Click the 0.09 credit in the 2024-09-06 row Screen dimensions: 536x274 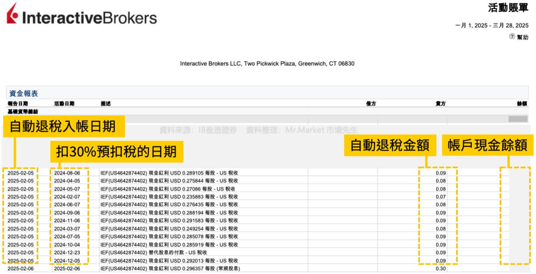tap(440, 213)
